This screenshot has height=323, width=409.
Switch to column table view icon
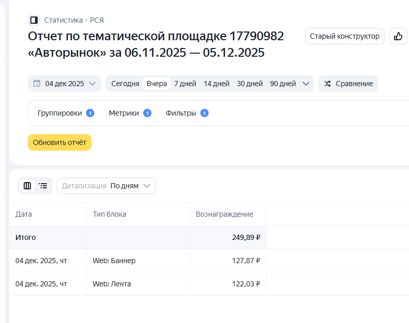(x=27, y=186)
